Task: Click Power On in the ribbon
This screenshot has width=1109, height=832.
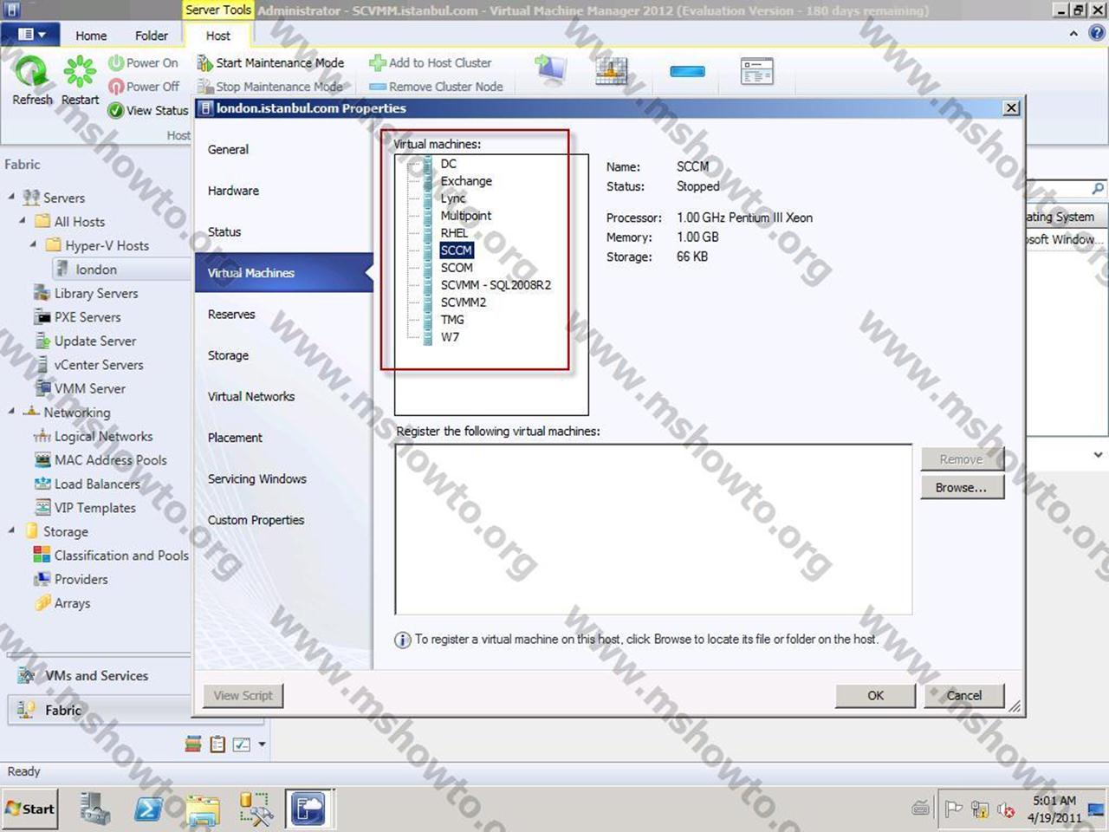Action: coord(143,62)
